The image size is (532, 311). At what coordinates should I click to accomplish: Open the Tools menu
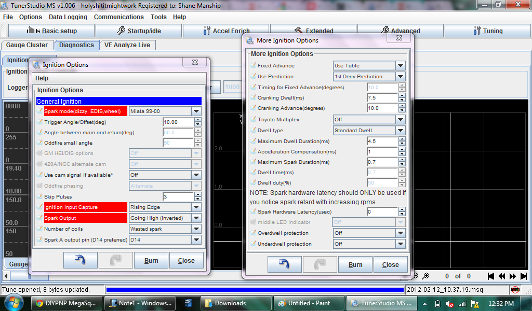point(158,17)
